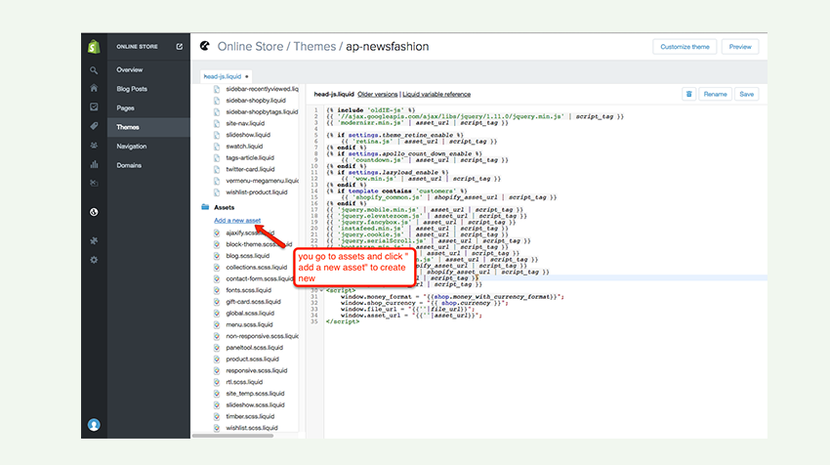Click file icon of swatch.liquid
The image size is (830, 465).
coord(217,147)
